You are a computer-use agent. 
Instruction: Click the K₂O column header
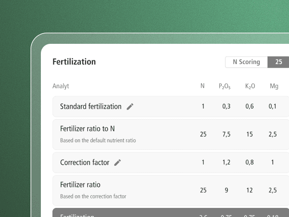tap(250, 86)
